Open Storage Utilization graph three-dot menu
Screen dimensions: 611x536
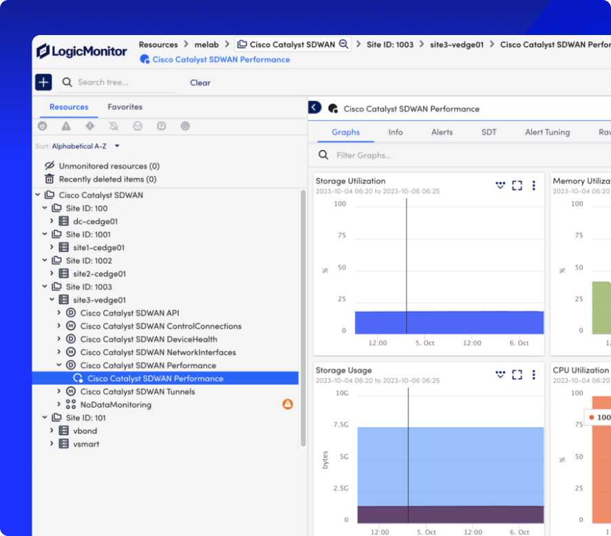click(x=534, y=186)
